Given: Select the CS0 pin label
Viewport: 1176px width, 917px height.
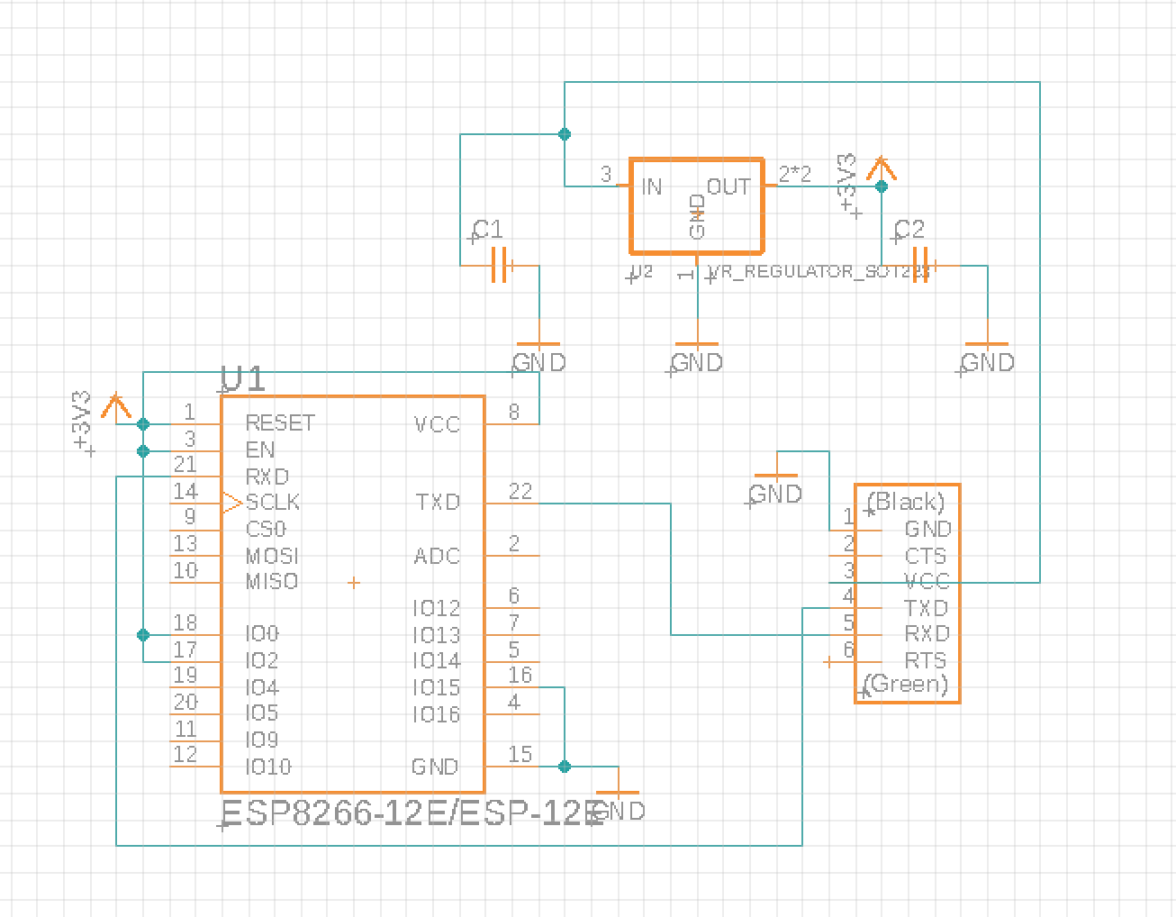Looking at the screenshot, I should (x=266, y=529).
